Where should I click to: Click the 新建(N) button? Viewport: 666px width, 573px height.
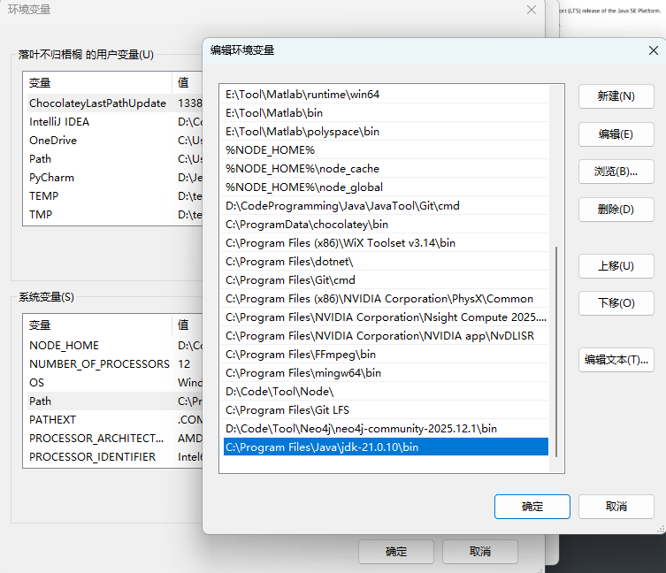616,96
